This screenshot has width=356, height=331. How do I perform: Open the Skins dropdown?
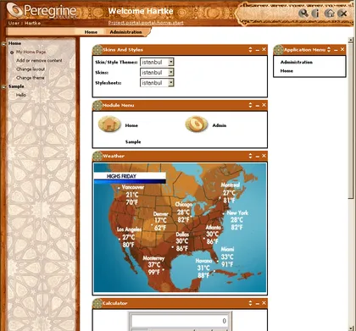157,73
